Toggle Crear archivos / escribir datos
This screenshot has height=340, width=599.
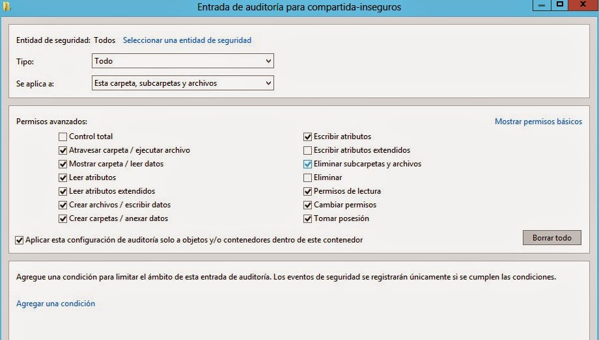pyautogui.click(x=63, y=205)
